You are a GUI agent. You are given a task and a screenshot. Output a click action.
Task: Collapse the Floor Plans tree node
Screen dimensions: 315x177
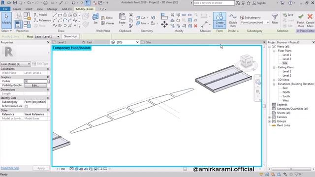point(274,51)
